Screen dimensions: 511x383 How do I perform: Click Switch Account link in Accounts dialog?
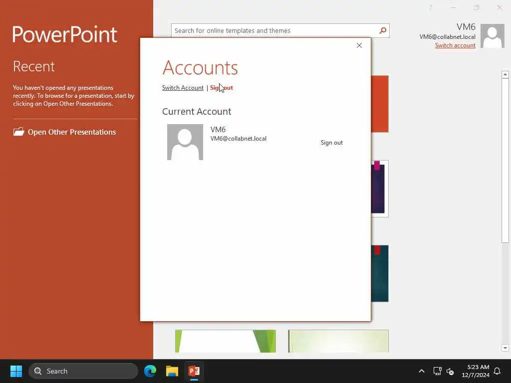coord(183,88)
